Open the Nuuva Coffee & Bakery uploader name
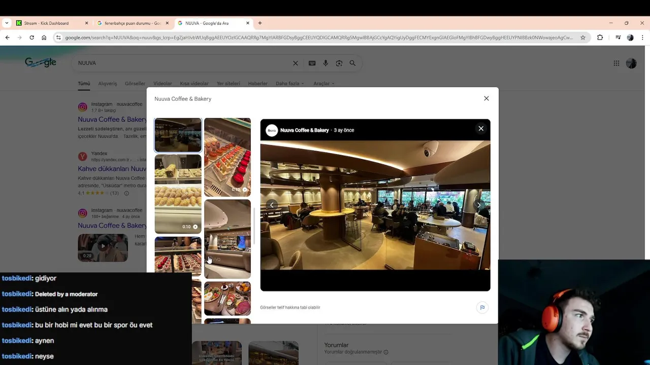Viewport: 650px width, 365px height. (x=304, y=130)
